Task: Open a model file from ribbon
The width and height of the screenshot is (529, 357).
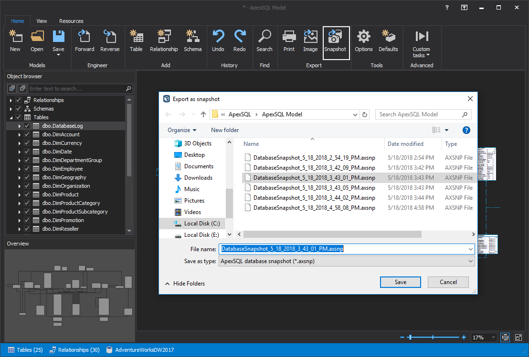Action: pos(37,41)
